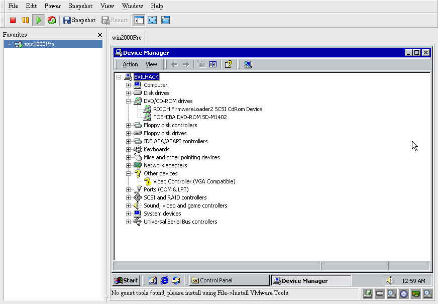
Task: Collapse the DVD/CD-ROM drives category
Action: 128,101
